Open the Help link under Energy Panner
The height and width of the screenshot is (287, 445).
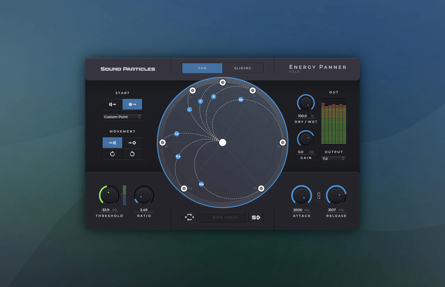click(294, 72)
